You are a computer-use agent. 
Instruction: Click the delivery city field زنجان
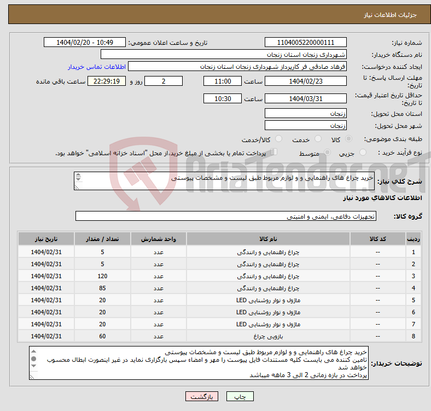click(x=305, y=126)
